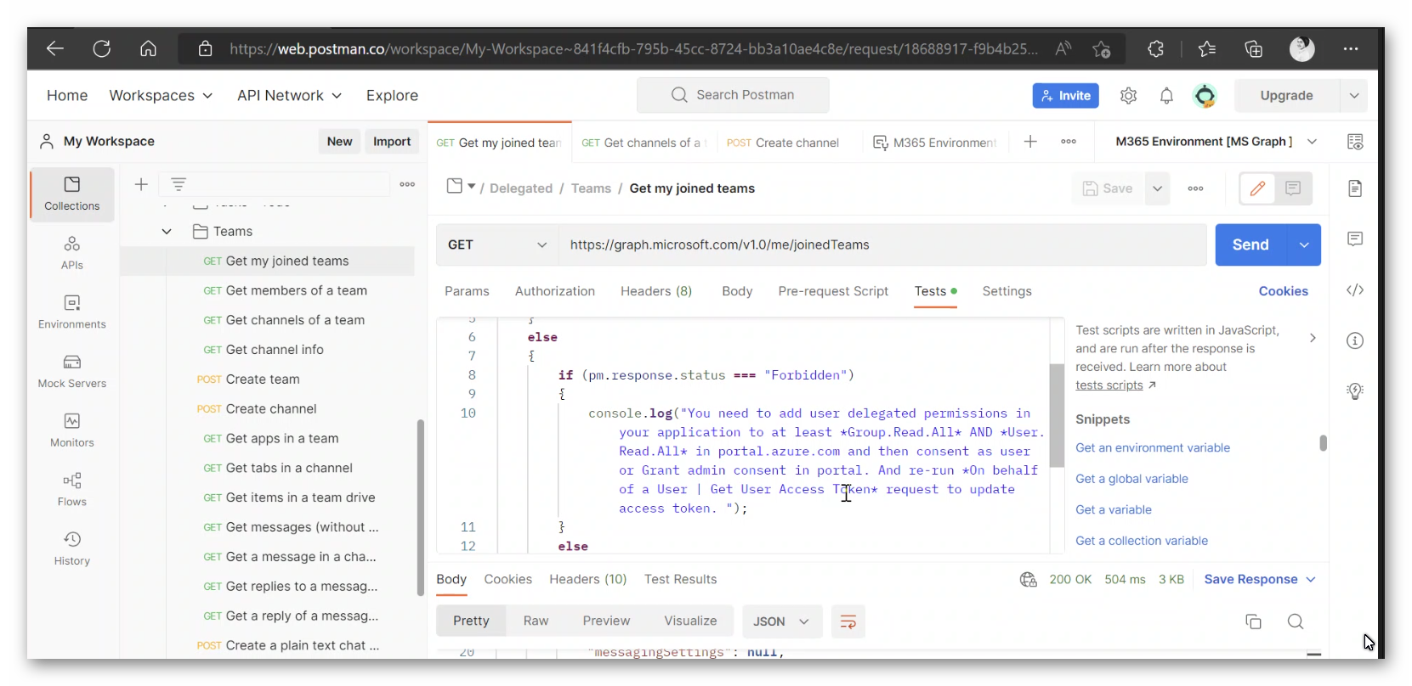The image size is (1412, 686).
Task: Open Postman settings gear
Action: [x=1128, y=96]
